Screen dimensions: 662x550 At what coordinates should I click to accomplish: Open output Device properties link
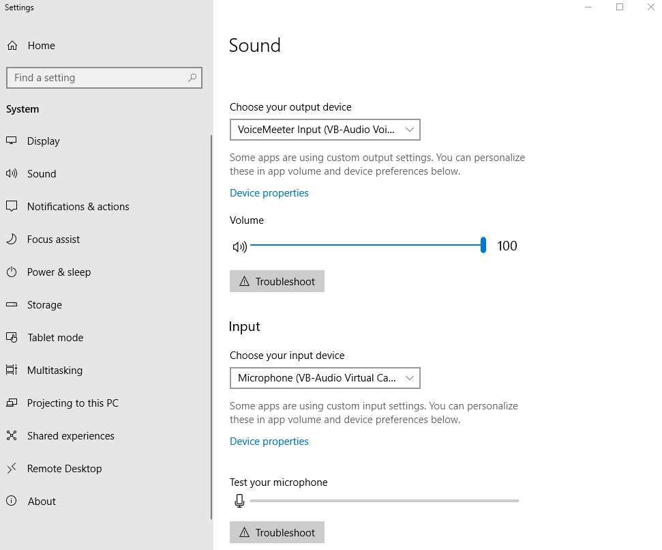pos(269,193)
